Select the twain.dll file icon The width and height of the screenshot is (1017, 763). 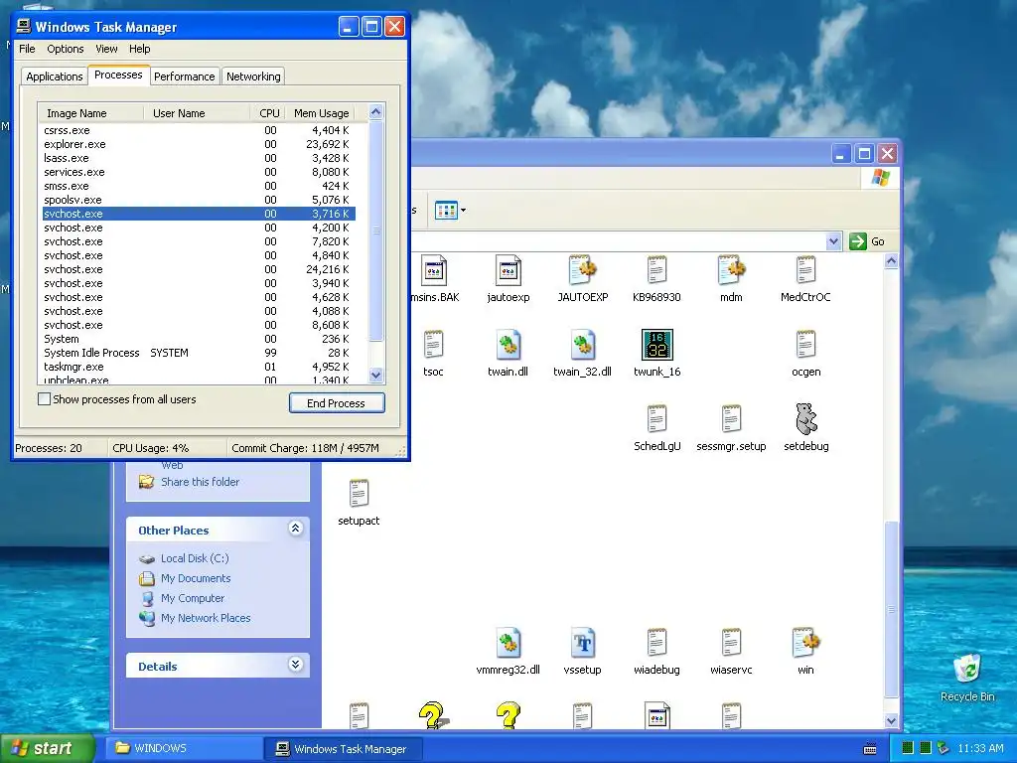(x=508, y=345)
